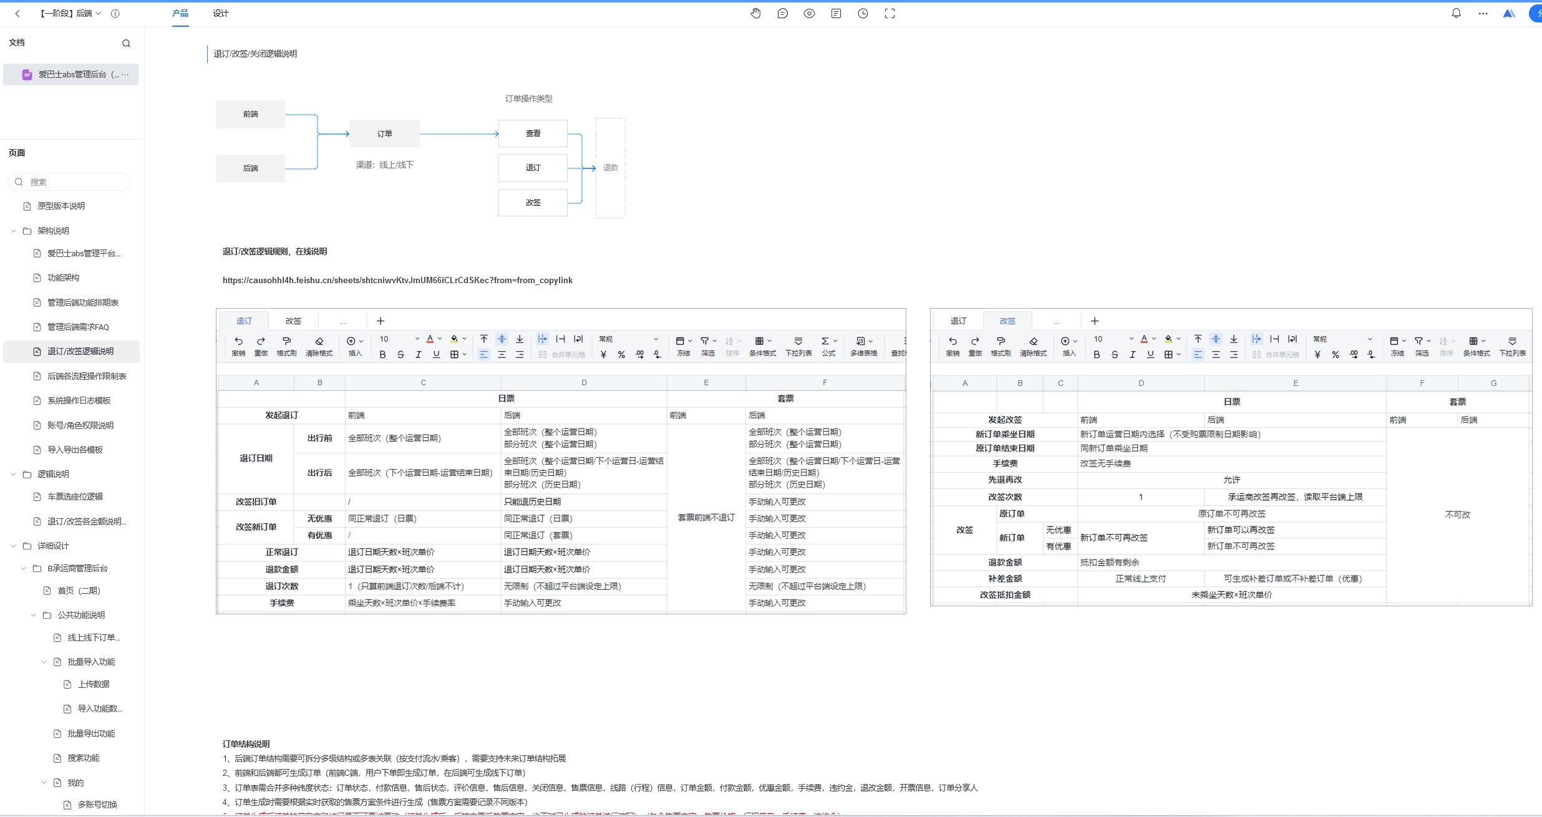Select the 改签 sheet tab in left spreadsheet
The width and height of the screenshot is (1542, 817).
coord(293,321)
